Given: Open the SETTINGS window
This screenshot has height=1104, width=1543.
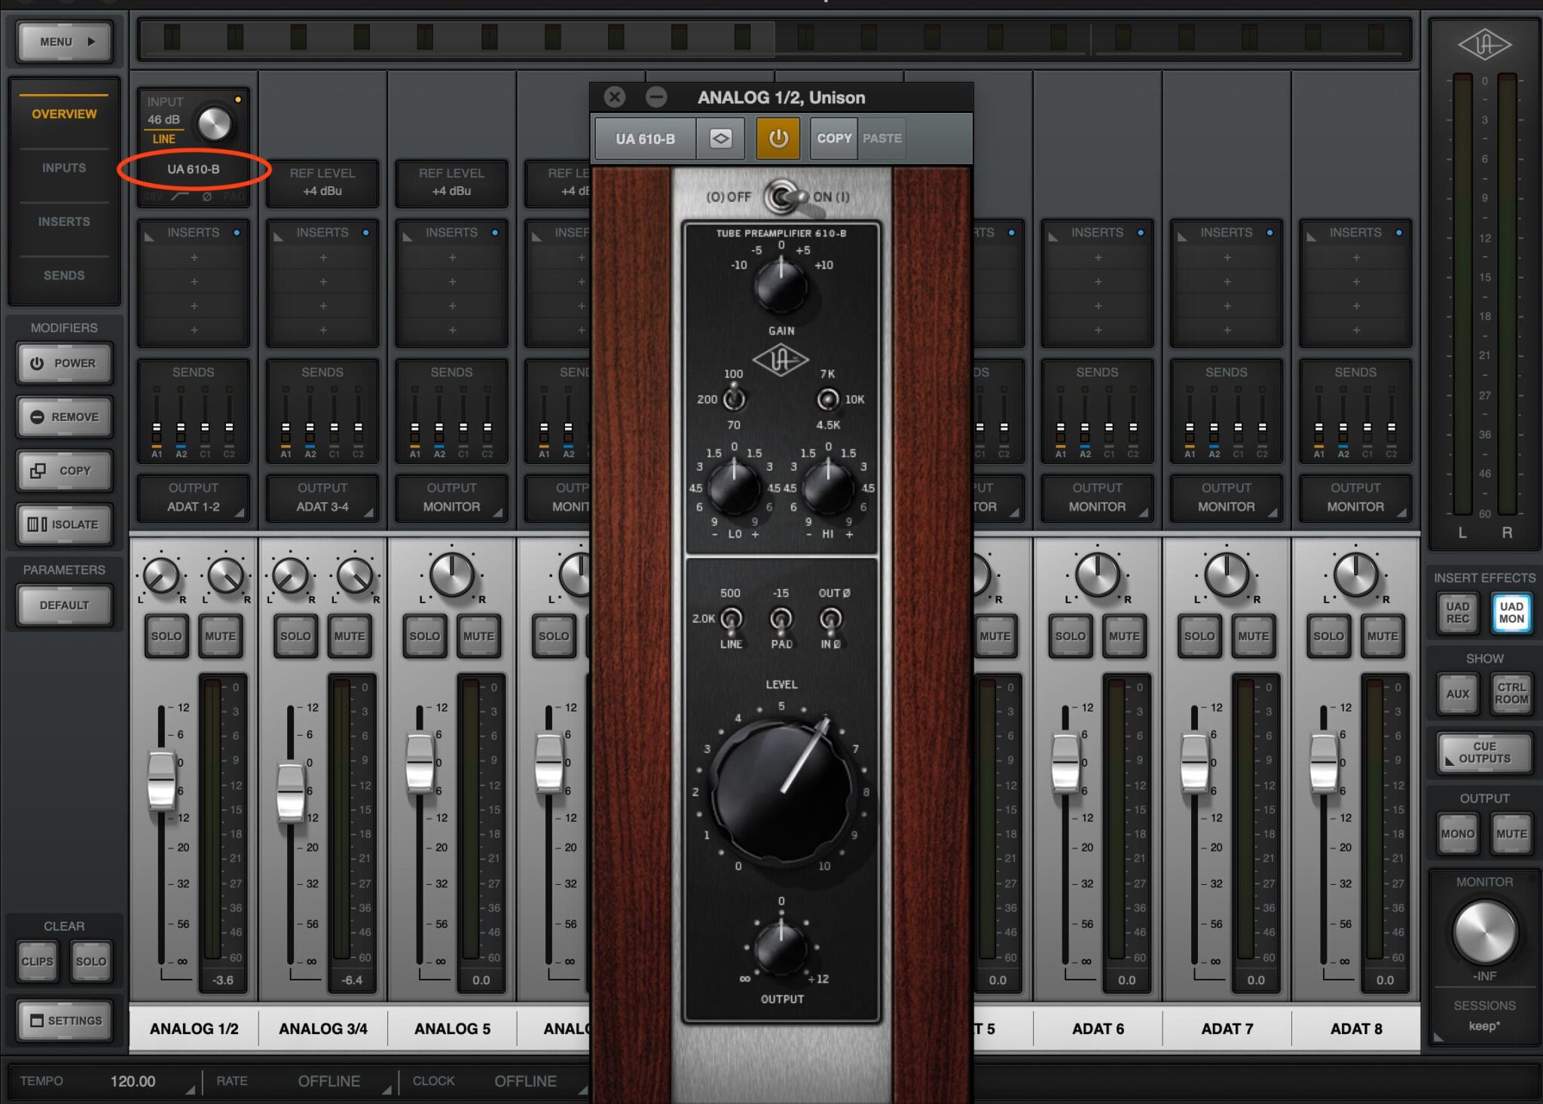Looking at the screenshot, I should [x=65, y=1020].
